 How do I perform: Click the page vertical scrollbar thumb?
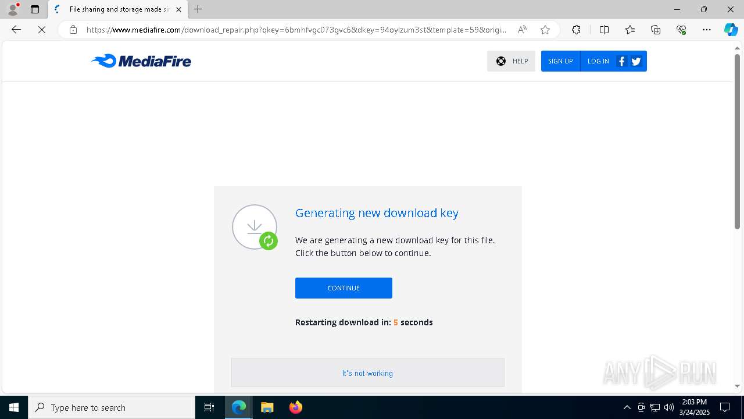point(737,141)
